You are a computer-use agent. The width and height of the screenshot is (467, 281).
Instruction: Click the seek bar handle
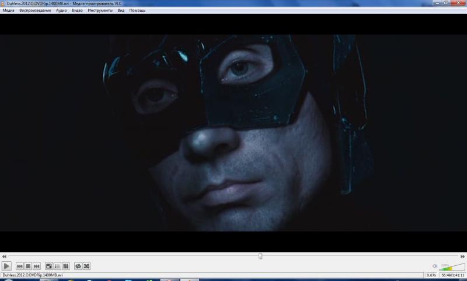[x=260, y=256]
